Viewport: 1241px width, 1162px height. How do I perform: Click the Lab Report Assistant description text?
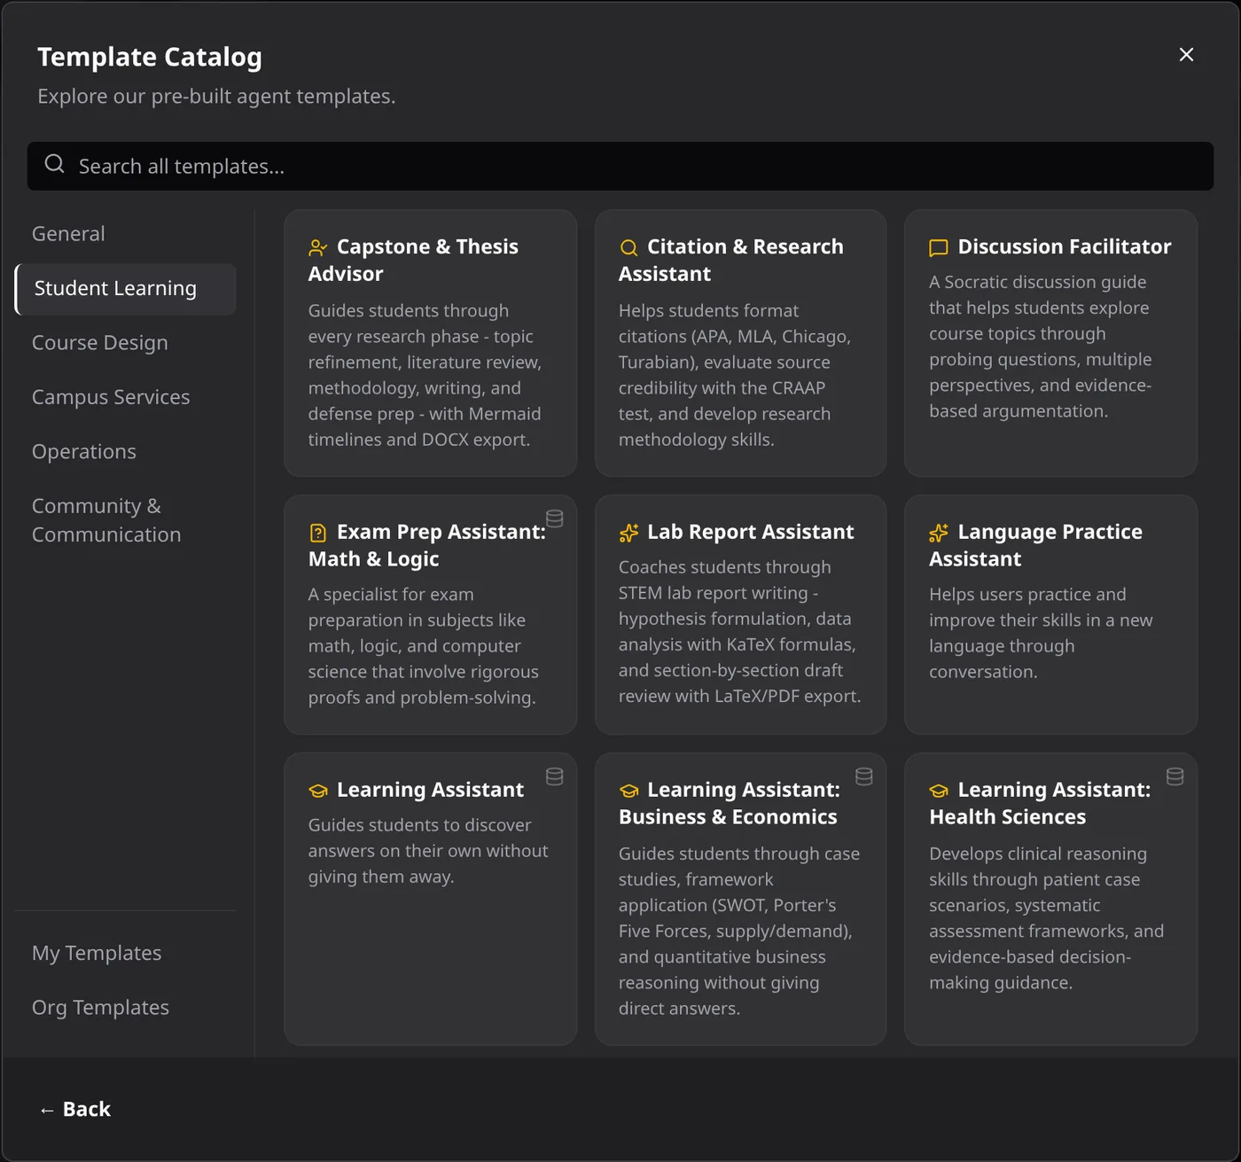point(740,632)
